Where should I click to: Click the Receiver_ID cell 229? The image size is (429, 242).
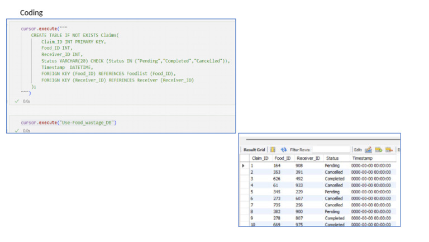coord(299,192)
